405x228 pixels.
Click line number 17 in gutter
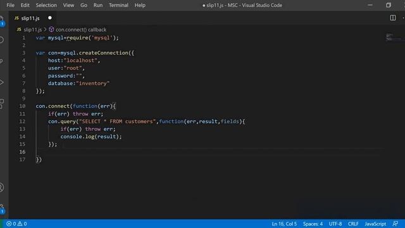pos(23,159)
